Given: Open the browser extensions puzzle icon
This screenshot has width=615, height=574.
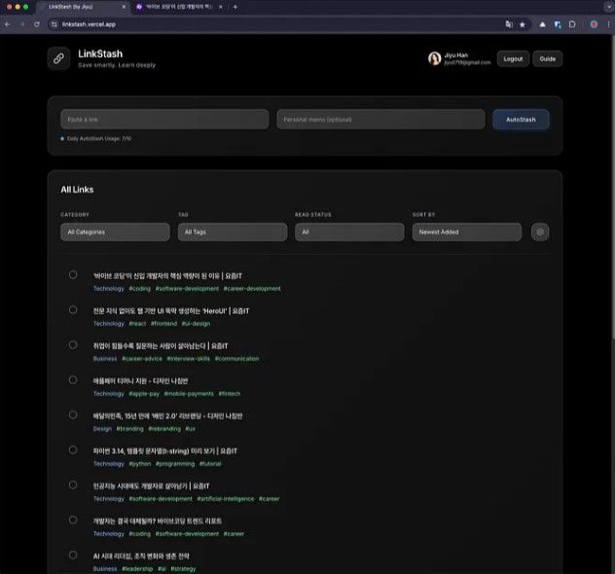Looking at the screenshot, I should tap(572, 24).
